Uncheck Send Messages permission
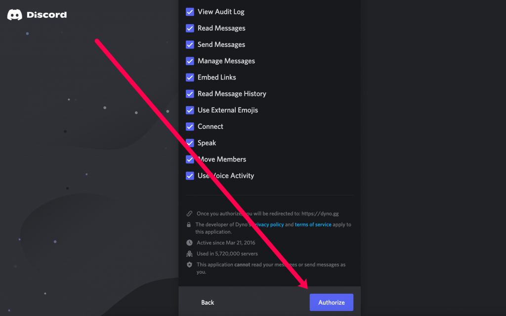This screenshot has width=506, height=316. (x=190, y=44)
